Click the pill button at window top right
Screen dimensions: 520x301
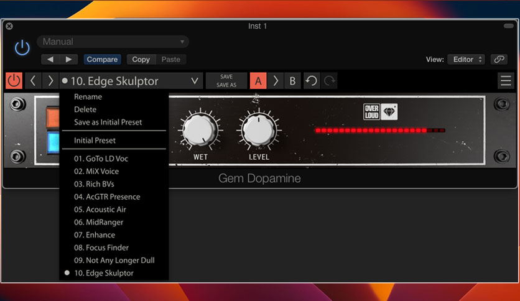point(508,26)
